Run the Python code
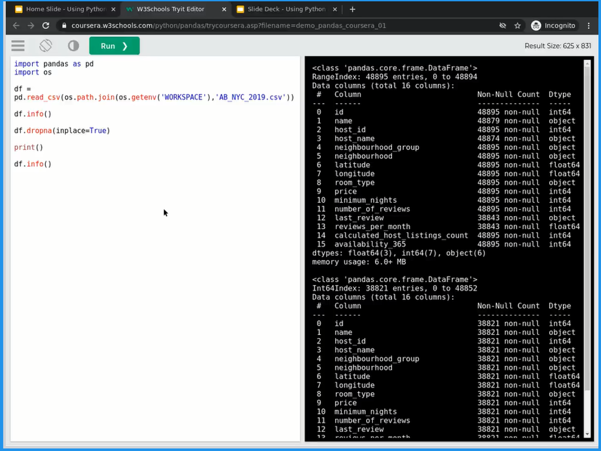The image size is (601, 451). (x=114, y=46)
